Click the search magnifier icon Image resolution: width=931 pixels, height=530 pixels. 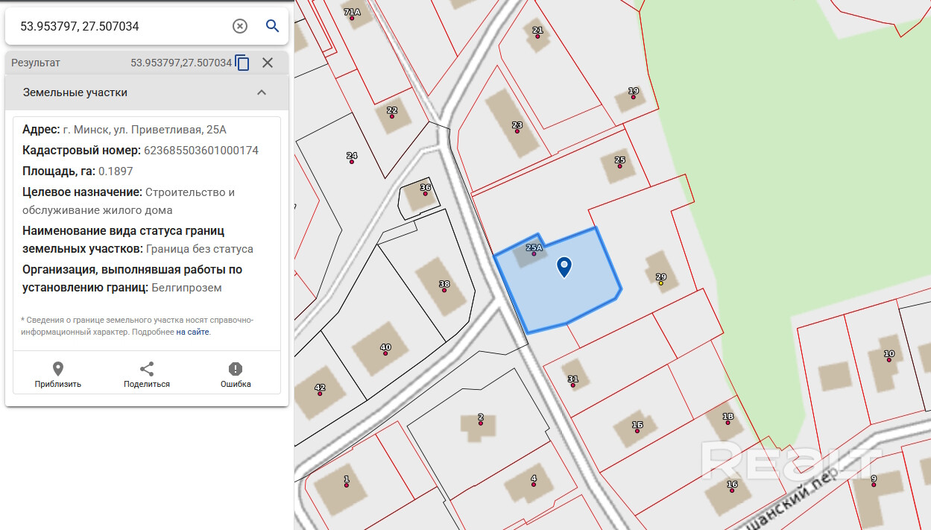(x=272, y=26)
